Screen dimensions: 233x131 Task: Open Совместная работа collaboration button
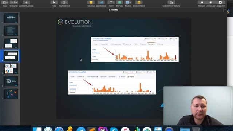[171, 3]
